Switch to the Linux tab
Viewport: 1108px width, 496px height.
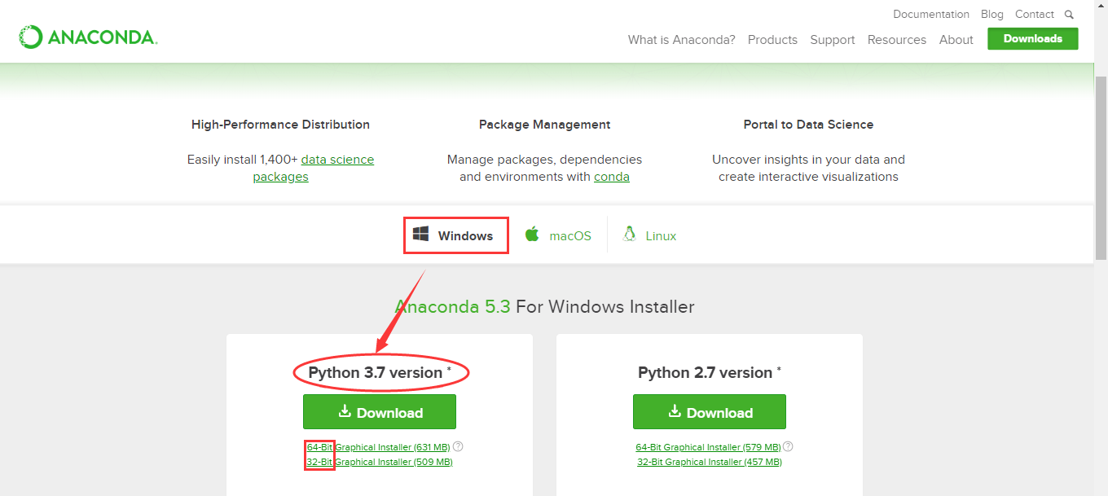coord(649,235)
